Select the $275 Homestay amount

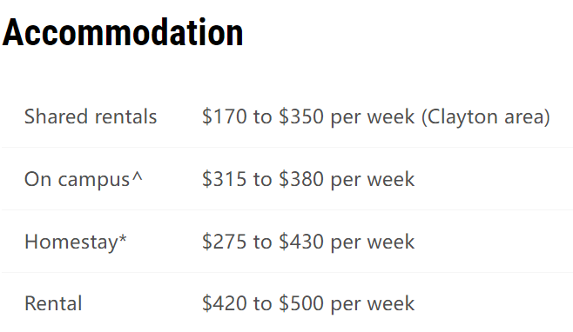click(x=225, y=242)
